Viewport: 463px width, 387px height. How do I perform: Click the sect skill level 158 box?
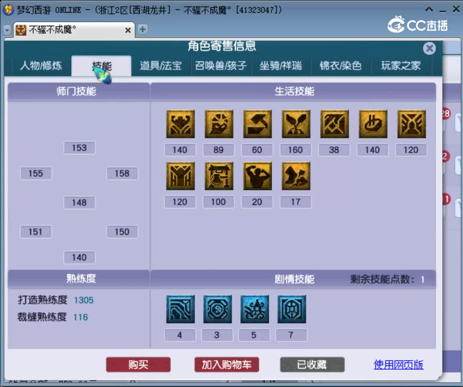click(122, 173)
